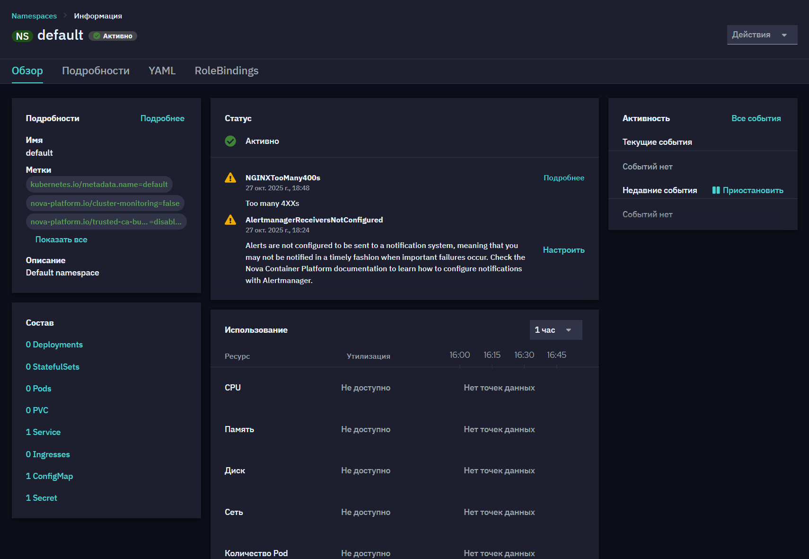This screenshot has width=809, height=559.
Task: Click the Too many 4XXs alert description
Action: (272, 204)
